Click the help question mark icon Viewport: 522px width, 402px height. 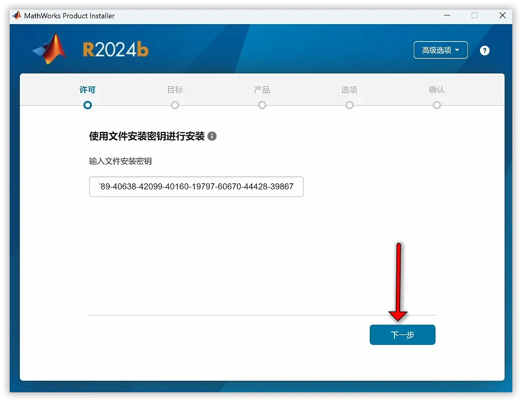pyautogui.click(x=484, y=51)
